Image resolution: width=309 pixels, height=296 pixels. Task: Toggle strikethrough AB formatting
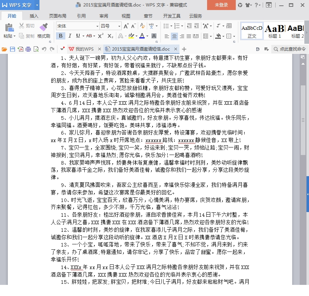pos(89,36)
